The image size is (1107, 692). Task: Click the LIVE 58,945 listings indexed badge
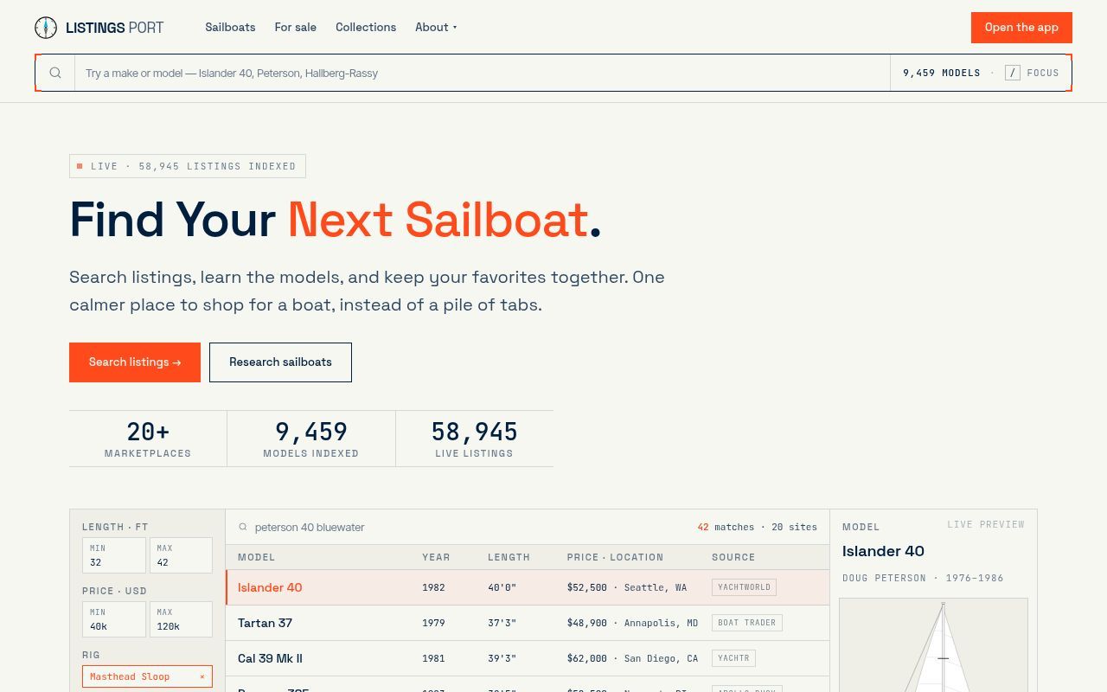[188, 166]
